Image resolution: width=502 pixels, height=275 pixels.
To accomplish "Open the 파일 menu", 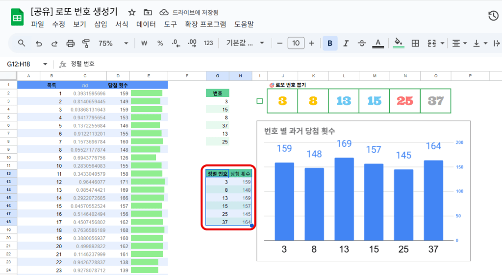I will coord(37,24).
